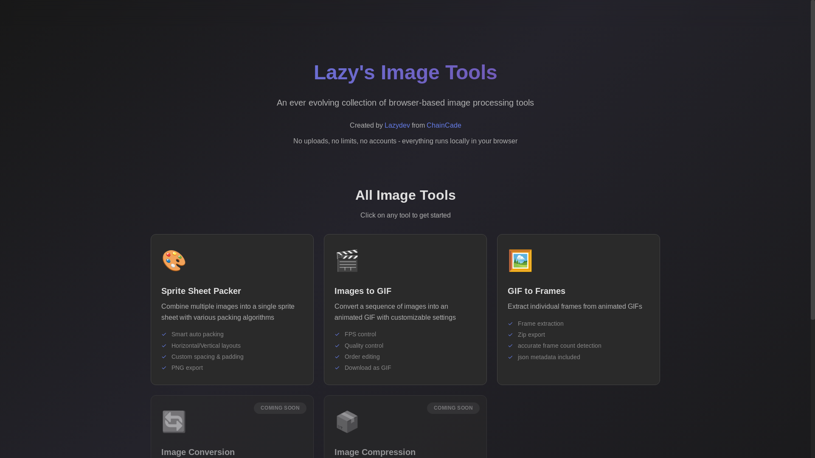Click the refresh arrows icon on Image Conversion
This screenshot has height=458, width=815.
coord(174,422)
